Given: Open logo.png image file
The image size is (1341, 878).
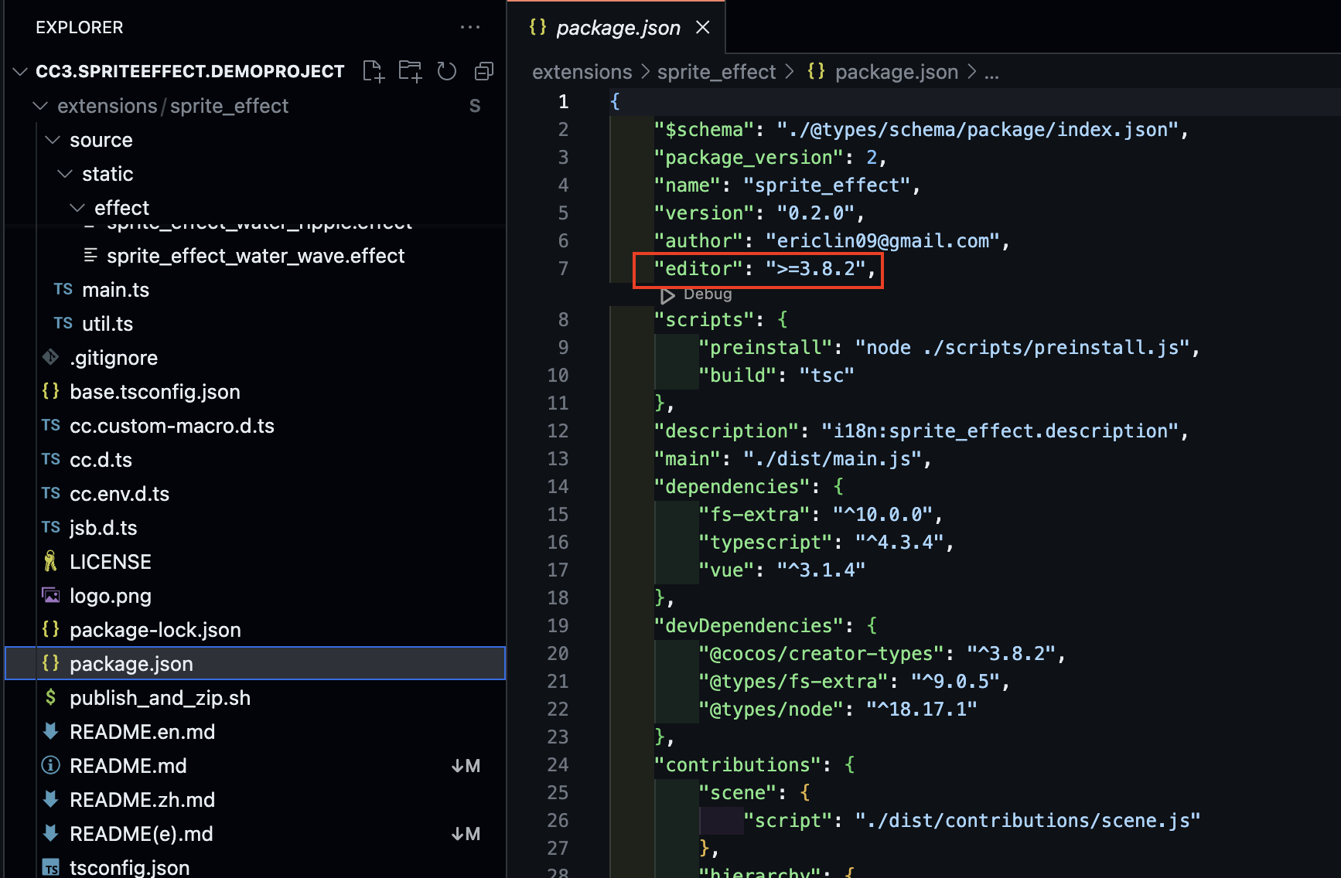Looking at the screenshot, I should pos(255,596).
